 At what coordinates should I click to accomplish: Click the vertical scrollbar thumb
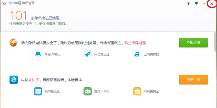point(215,42)
